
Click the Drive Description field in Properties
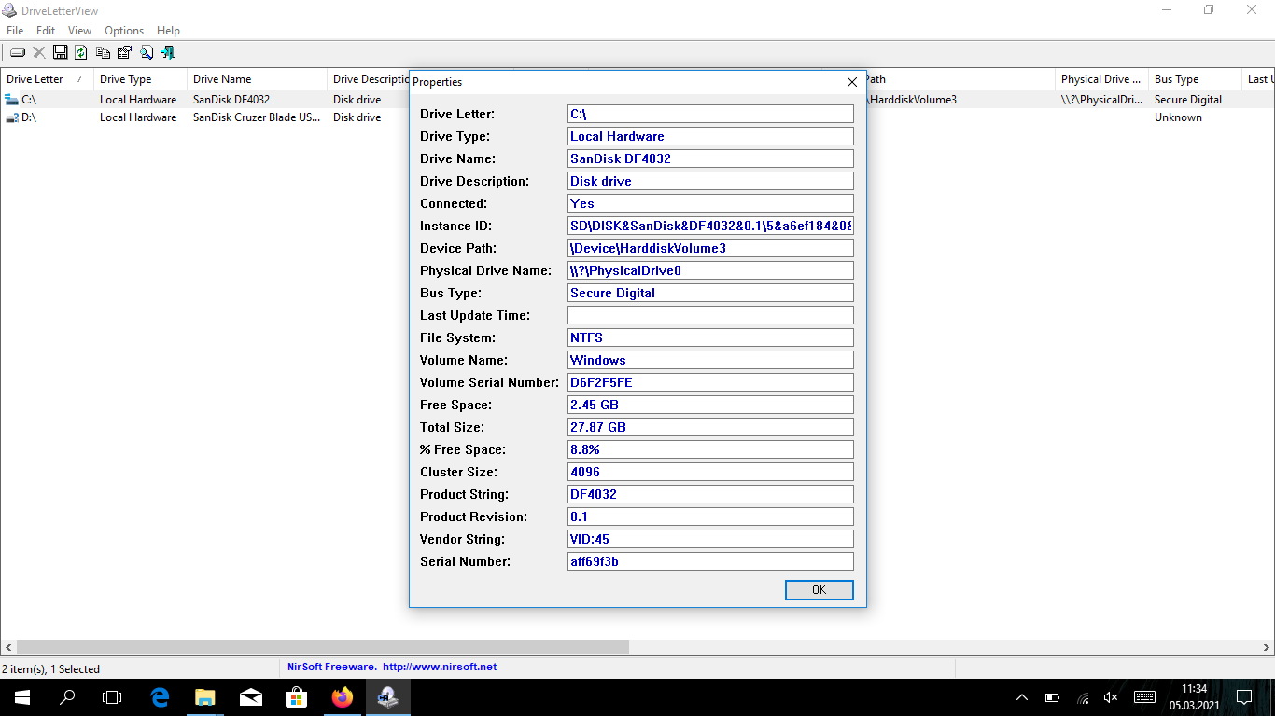click(710, 181)
